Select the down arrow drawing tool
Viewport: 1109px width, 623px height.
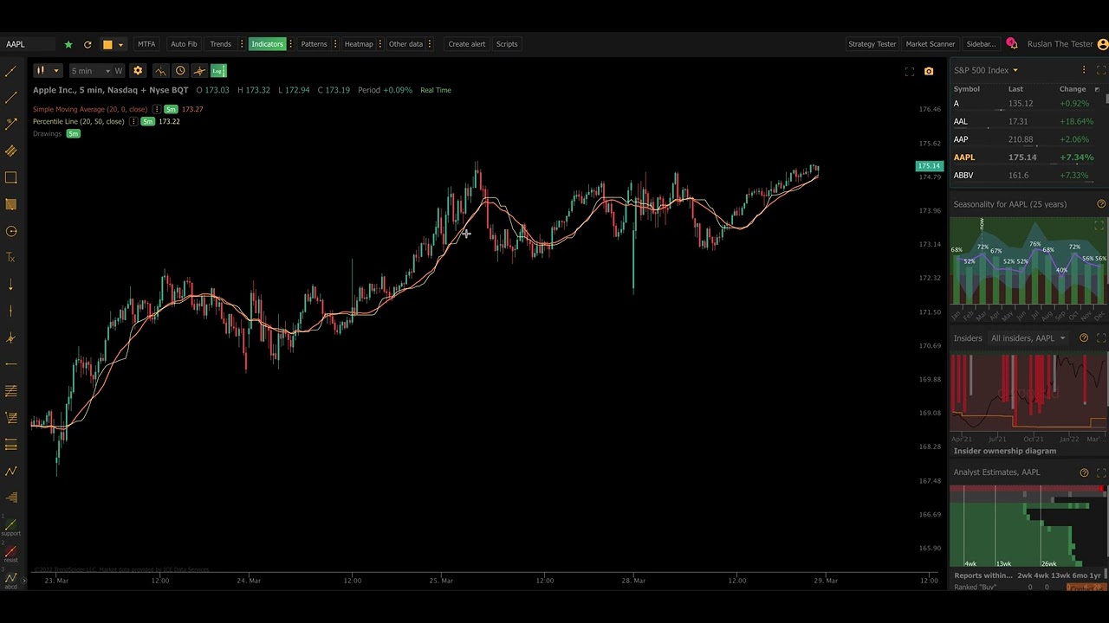(x=11, y=285)
